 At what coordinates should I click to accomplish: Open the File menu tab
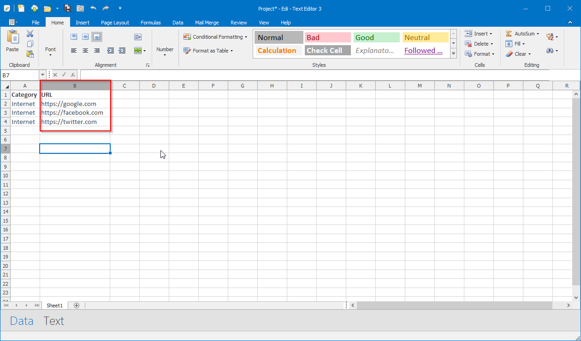coord(36,23)
